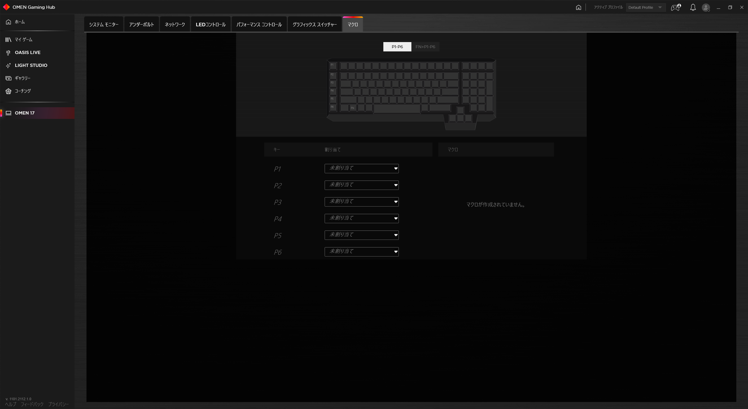Open the ヘルプ link
Image resolution: width=748 pixels, height=409 pixels.
click(x=11, y=404)
